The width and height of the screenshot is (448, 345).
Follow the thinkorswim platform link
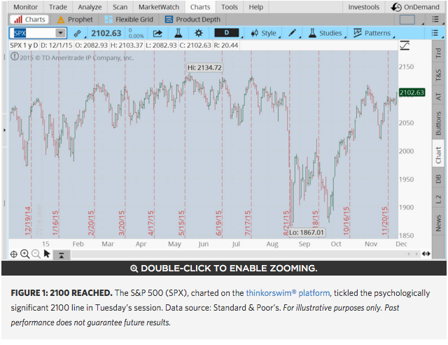288,293
